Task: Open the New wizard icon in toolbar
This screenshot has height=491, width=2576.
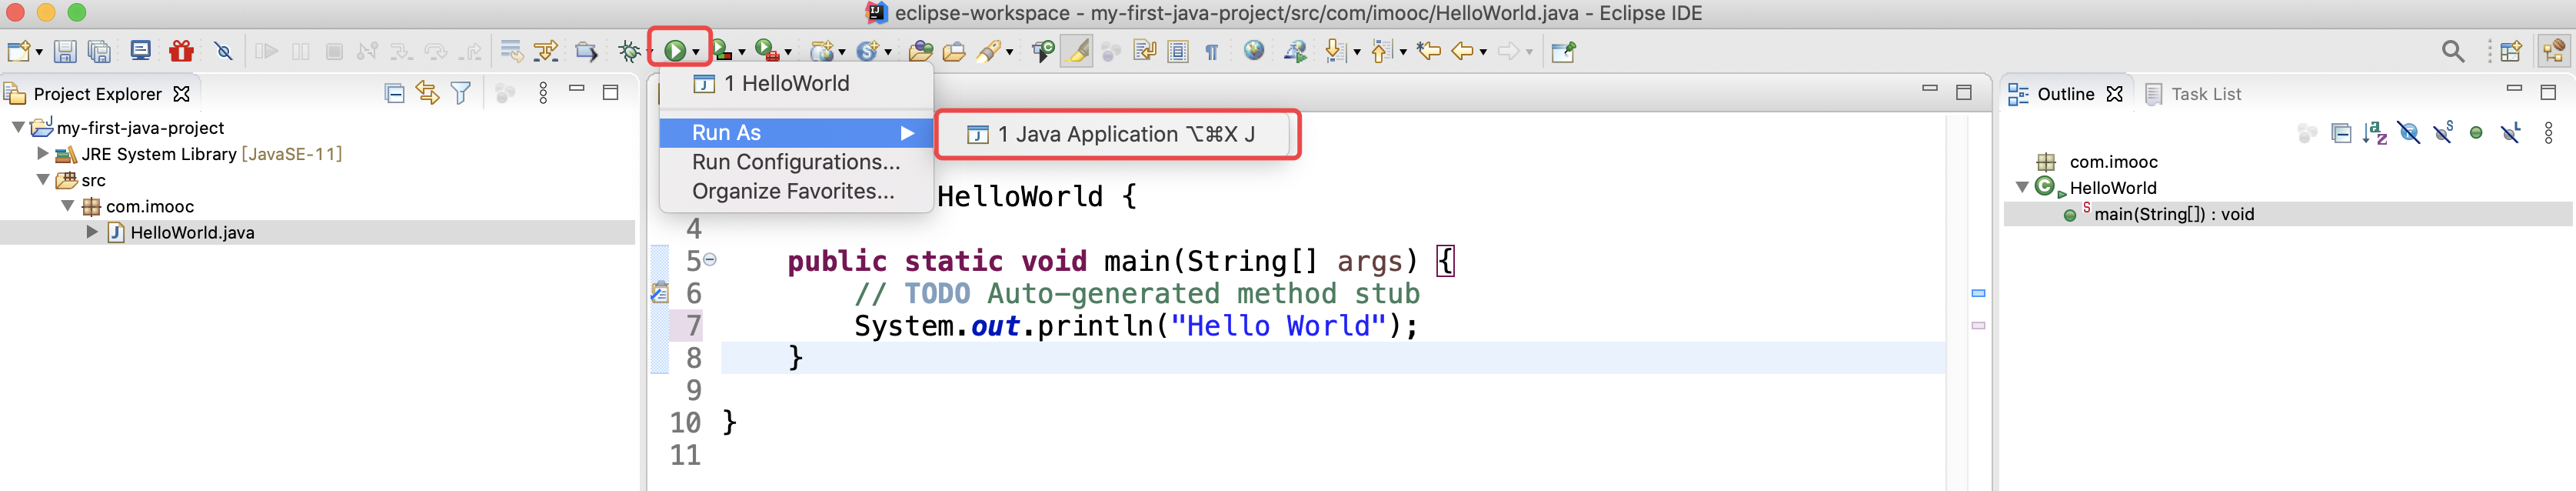Action: pyautogui.click(x=18, y=51)
